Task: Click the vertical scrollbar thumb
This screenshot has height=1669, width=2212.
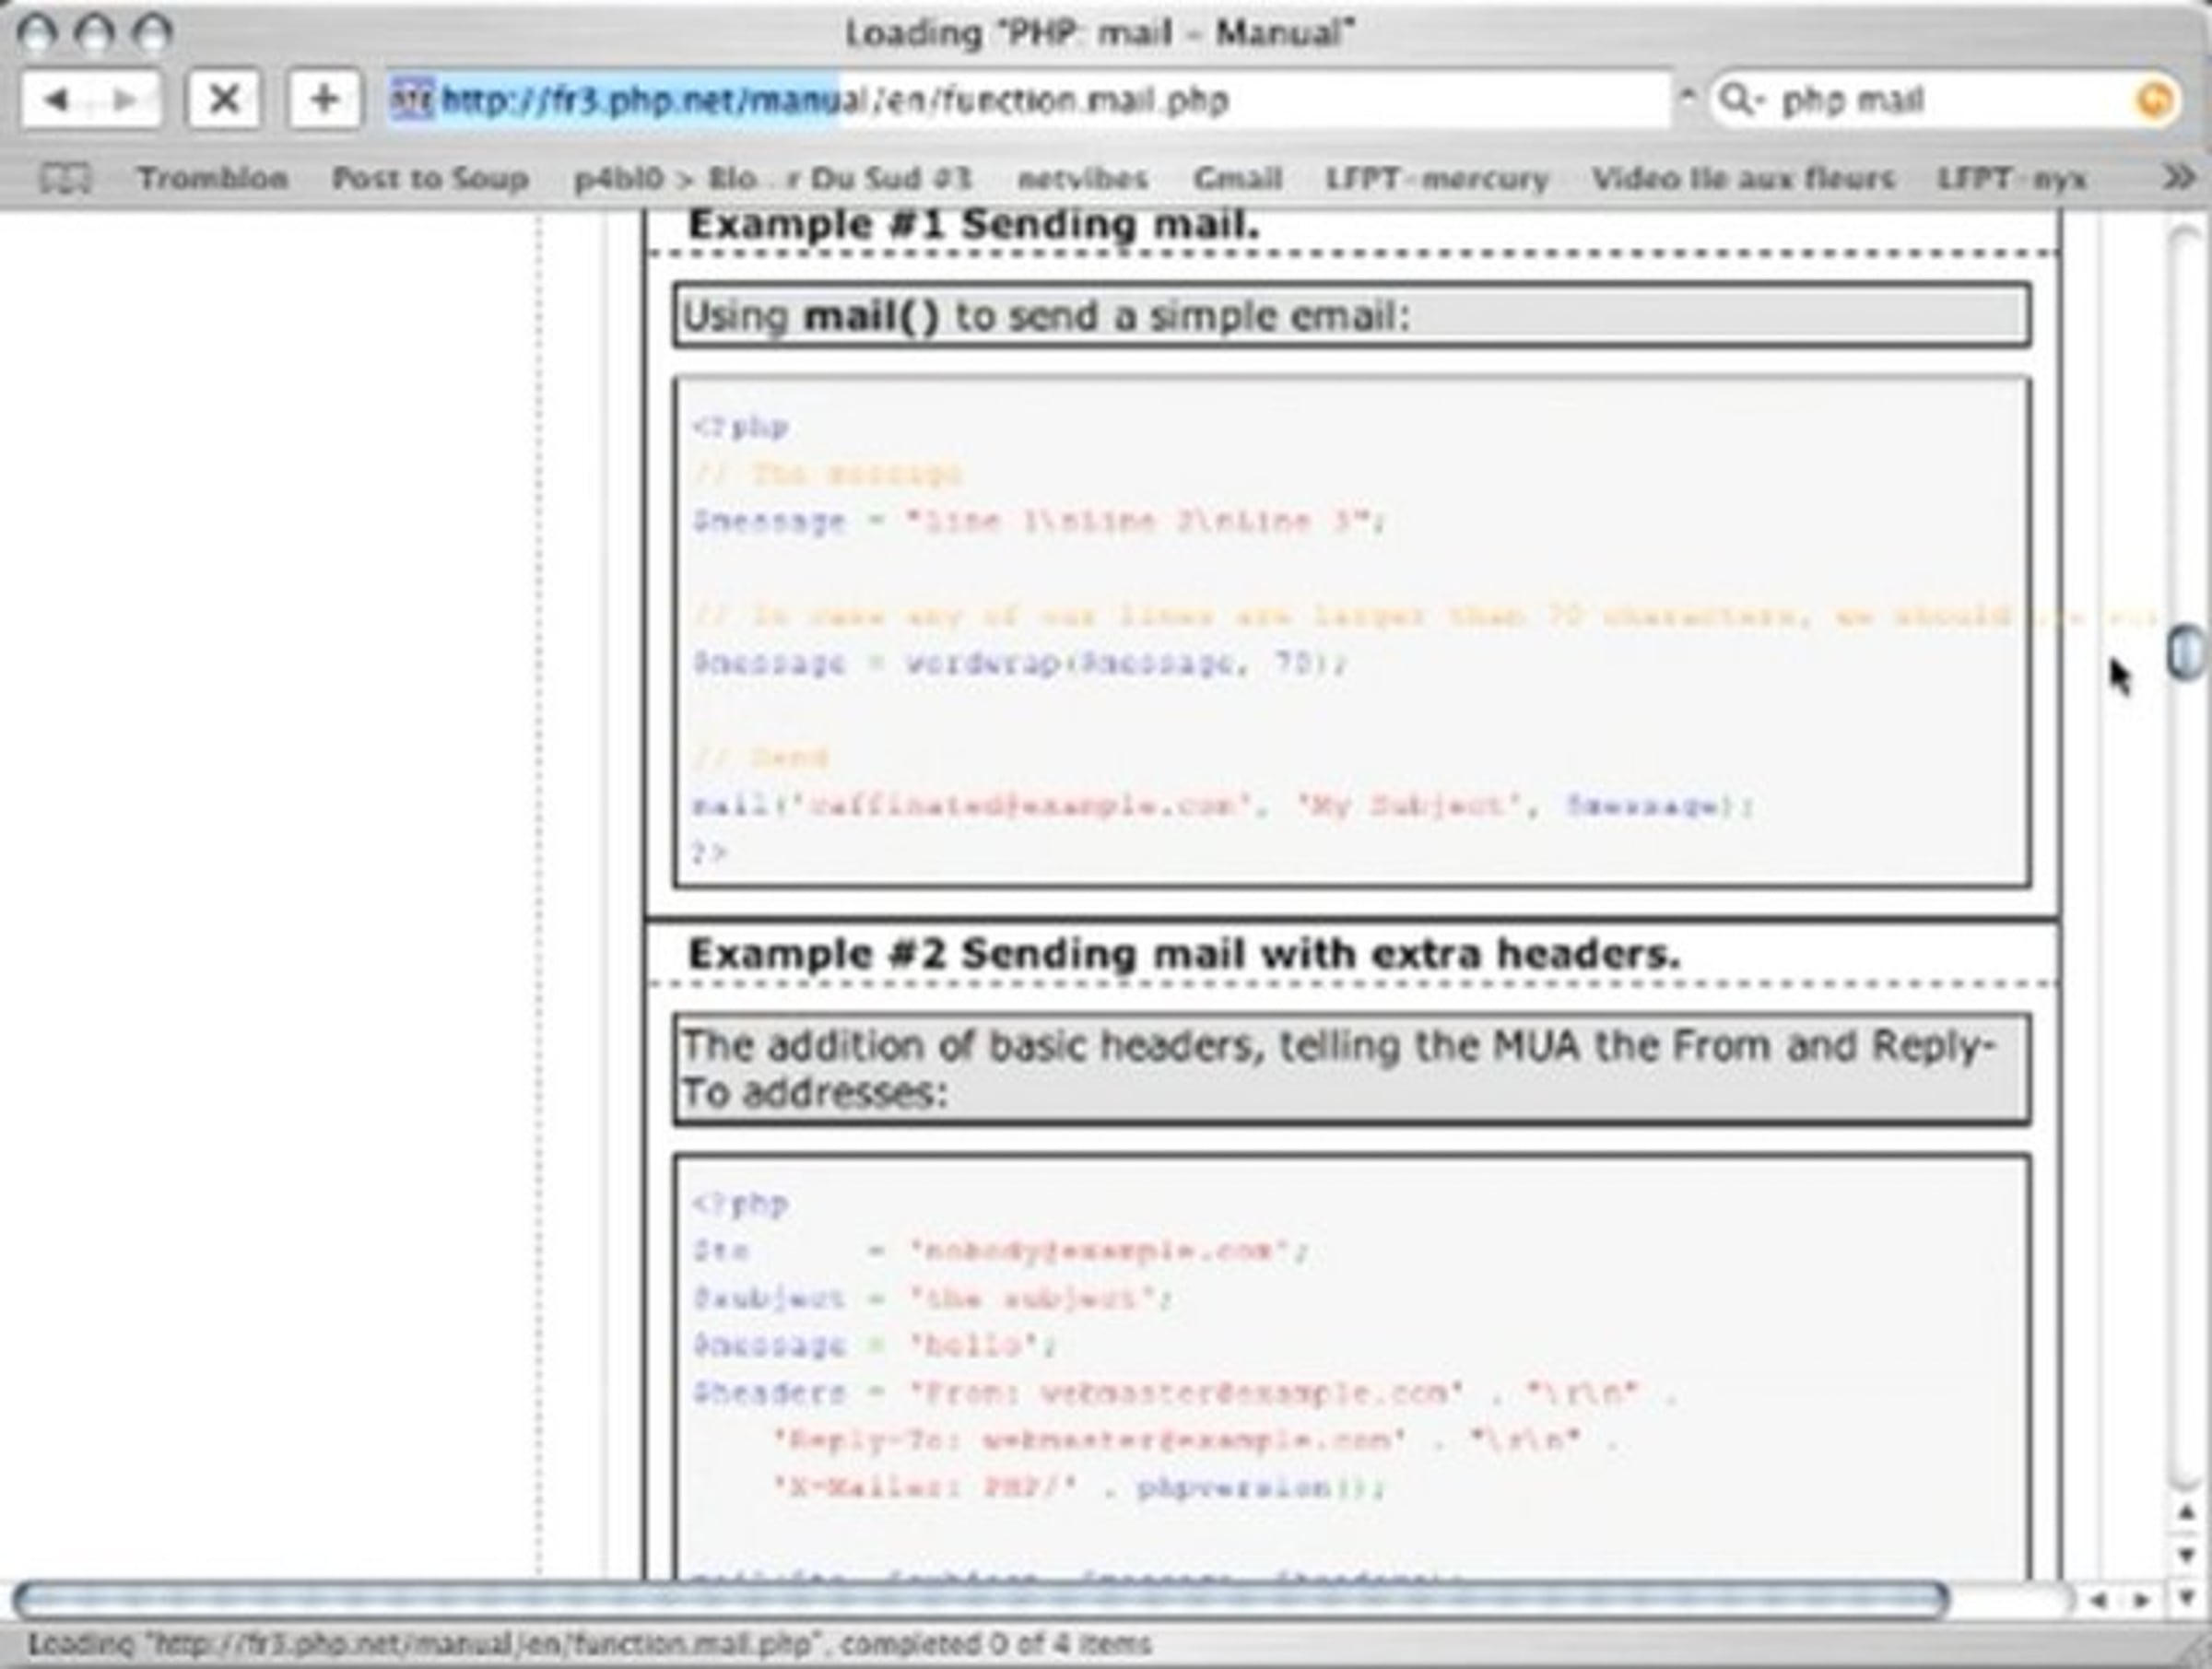Action: pyautogui.click(x=2186, y=653)
